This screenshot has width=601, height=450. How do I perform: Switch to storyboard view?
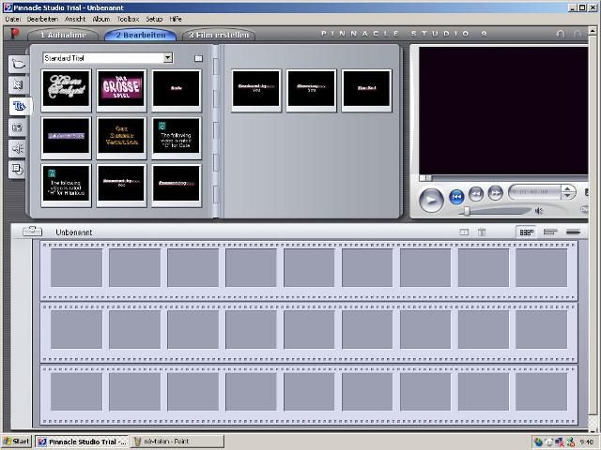click(527, 232)
